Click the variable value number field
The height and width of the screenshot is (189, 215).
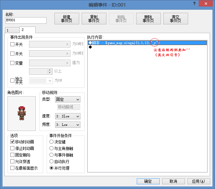38,71
